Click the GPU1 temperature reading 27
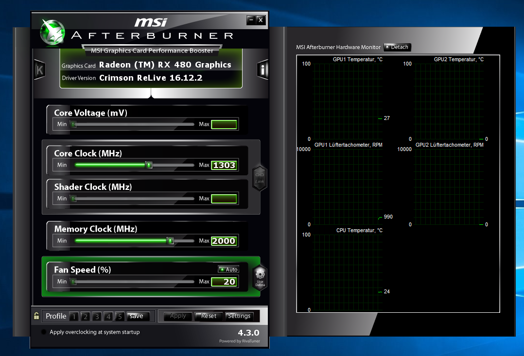This screenshot has height=356, width=524. 386,118
